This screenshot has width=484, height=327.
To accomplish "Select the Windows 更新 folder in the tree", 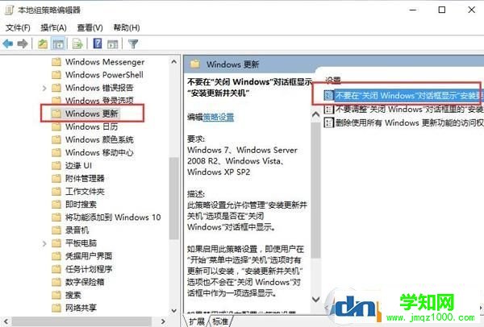I will point(92,114).
